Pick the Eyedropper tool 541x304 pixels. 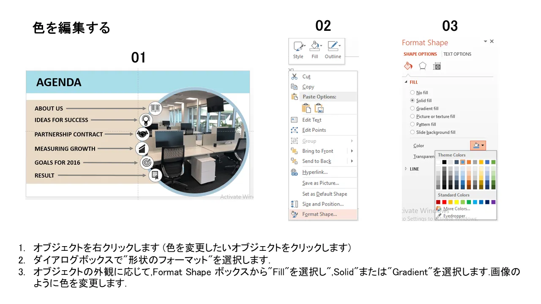[454, 216]
